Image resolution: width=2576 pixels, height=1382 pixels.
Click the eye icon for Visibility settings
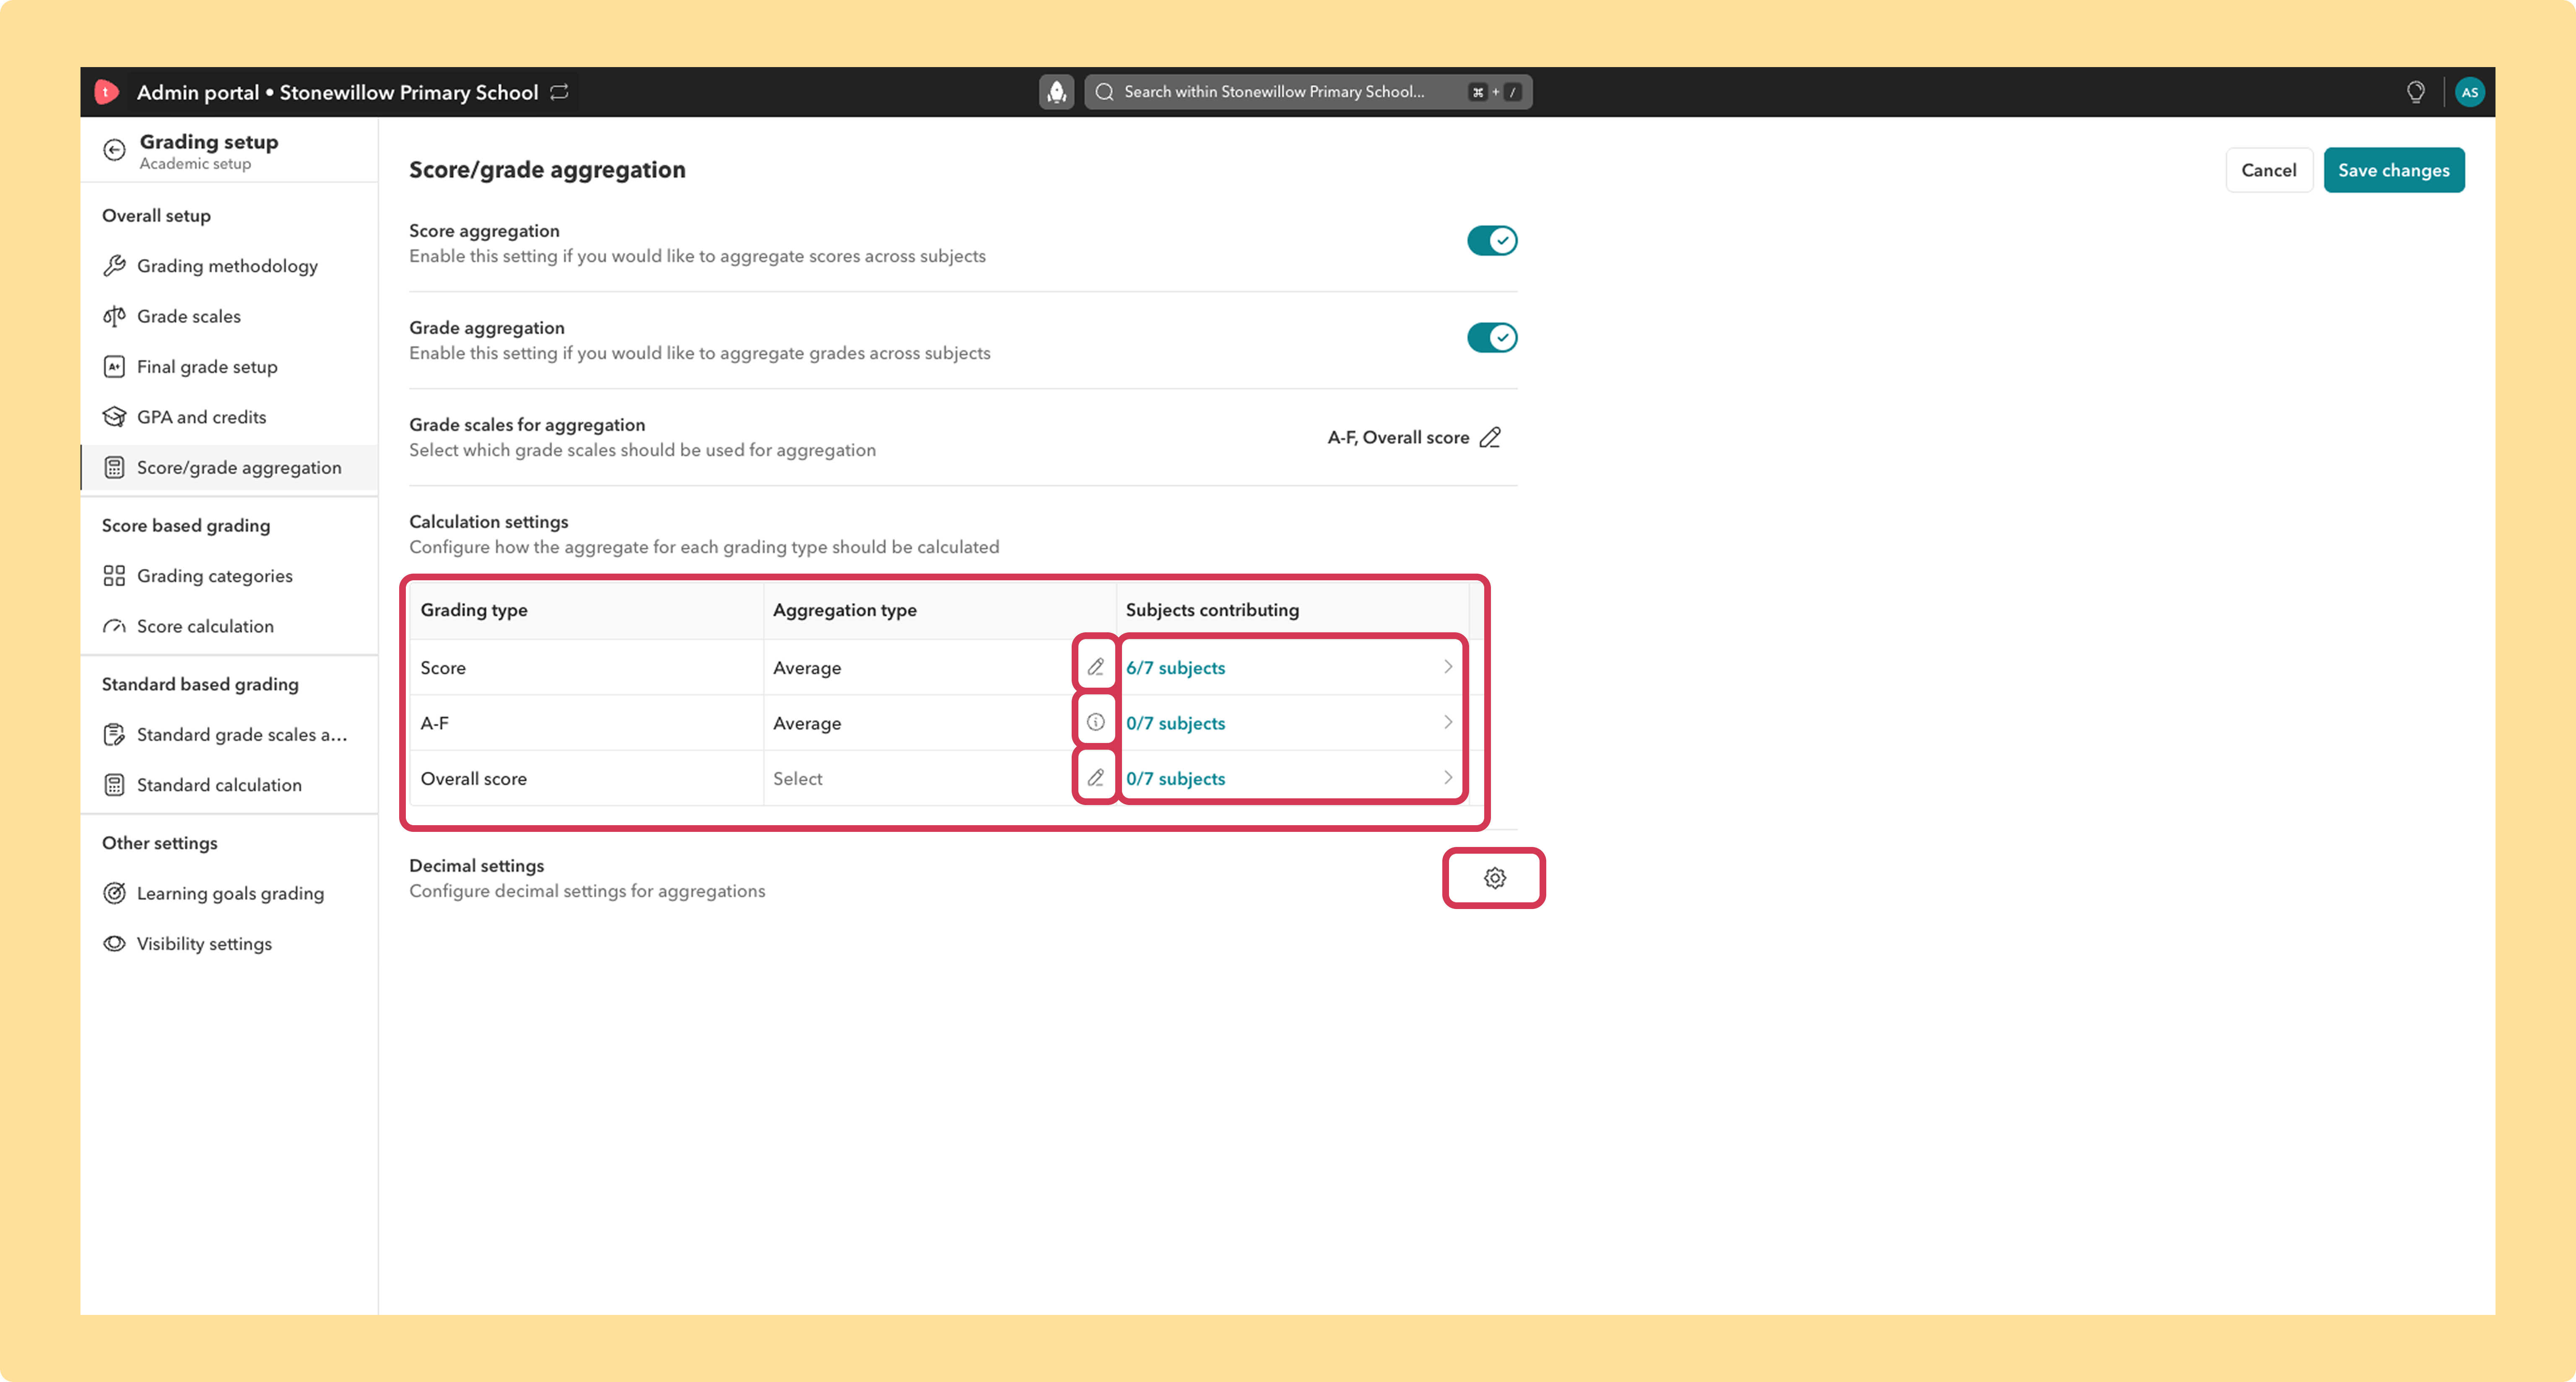point(115,943)
